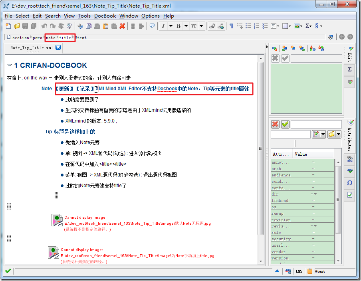Select the 'security' attribute row
Viewport: 361px width, 281px height.
pyautogui.click(x=303, y=239)
